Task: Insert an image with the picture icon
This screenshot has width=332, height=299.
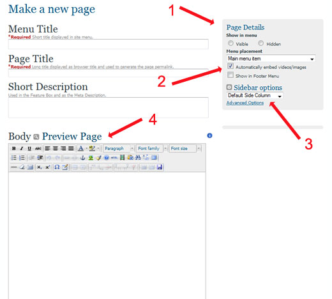Action: pyautogui.click(x=91, y=158)
